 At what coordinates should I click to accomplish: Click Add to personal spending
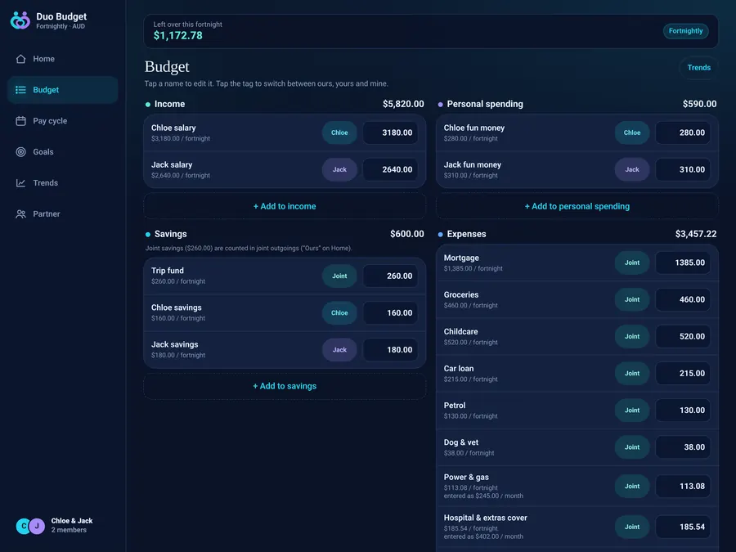point(577,206)
